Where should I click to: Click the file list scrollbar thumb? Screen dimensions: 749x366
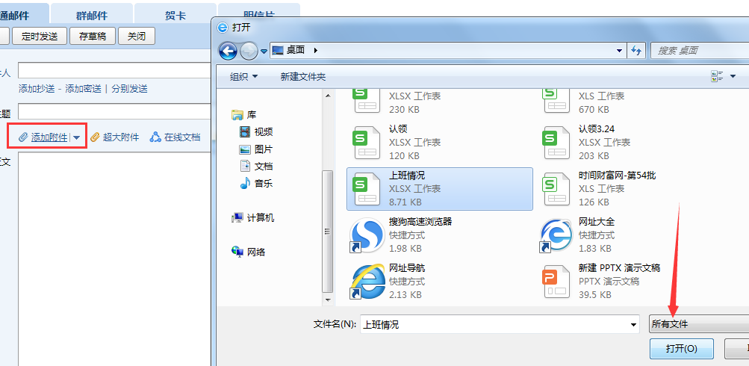[328, 231]
